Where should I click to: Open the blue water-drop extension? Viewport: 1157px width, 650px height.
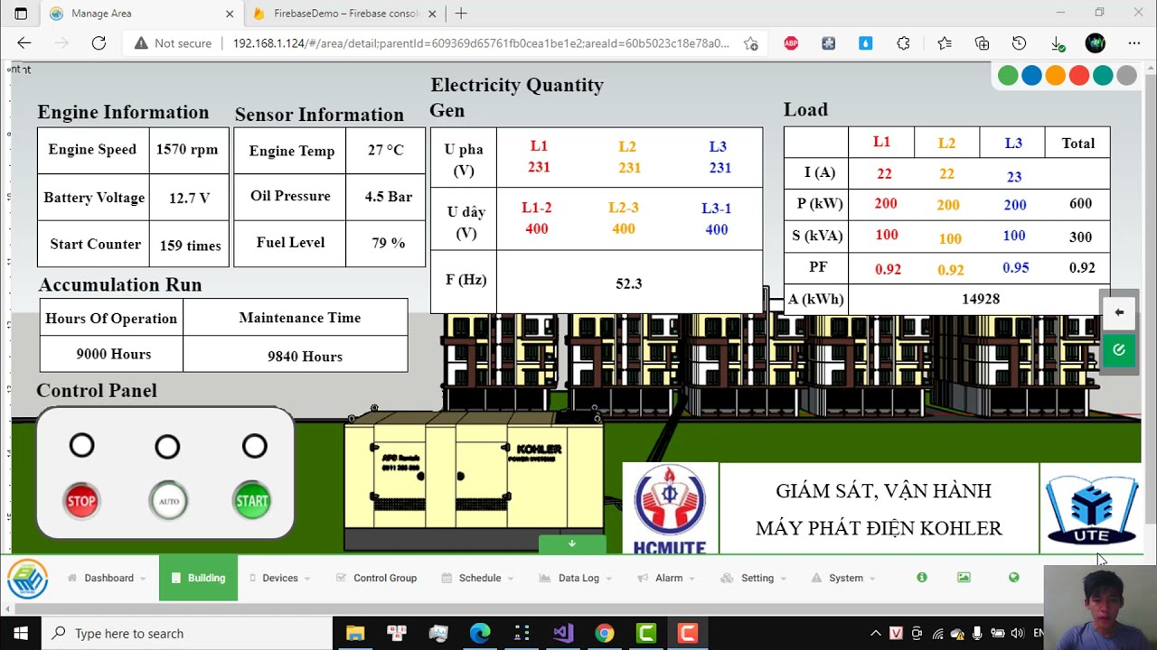coord(866,43)
